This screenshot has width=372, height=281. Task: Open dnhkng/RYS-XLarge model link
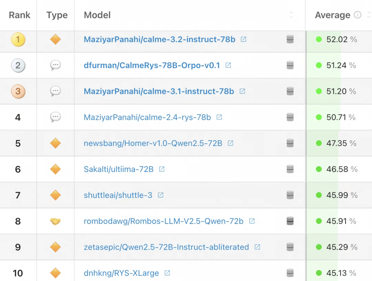[x=122, y=273]
